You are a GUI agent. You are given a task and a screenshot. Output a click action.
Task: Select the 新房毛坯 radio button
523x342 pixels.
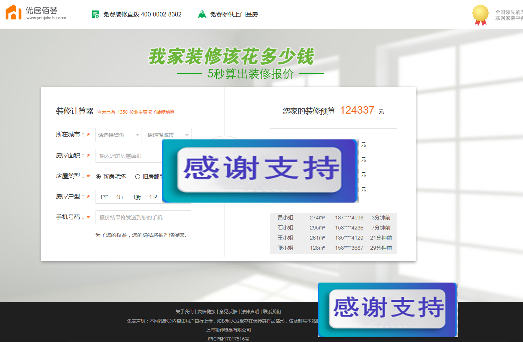pyautogui.click(x=98, y=176)
